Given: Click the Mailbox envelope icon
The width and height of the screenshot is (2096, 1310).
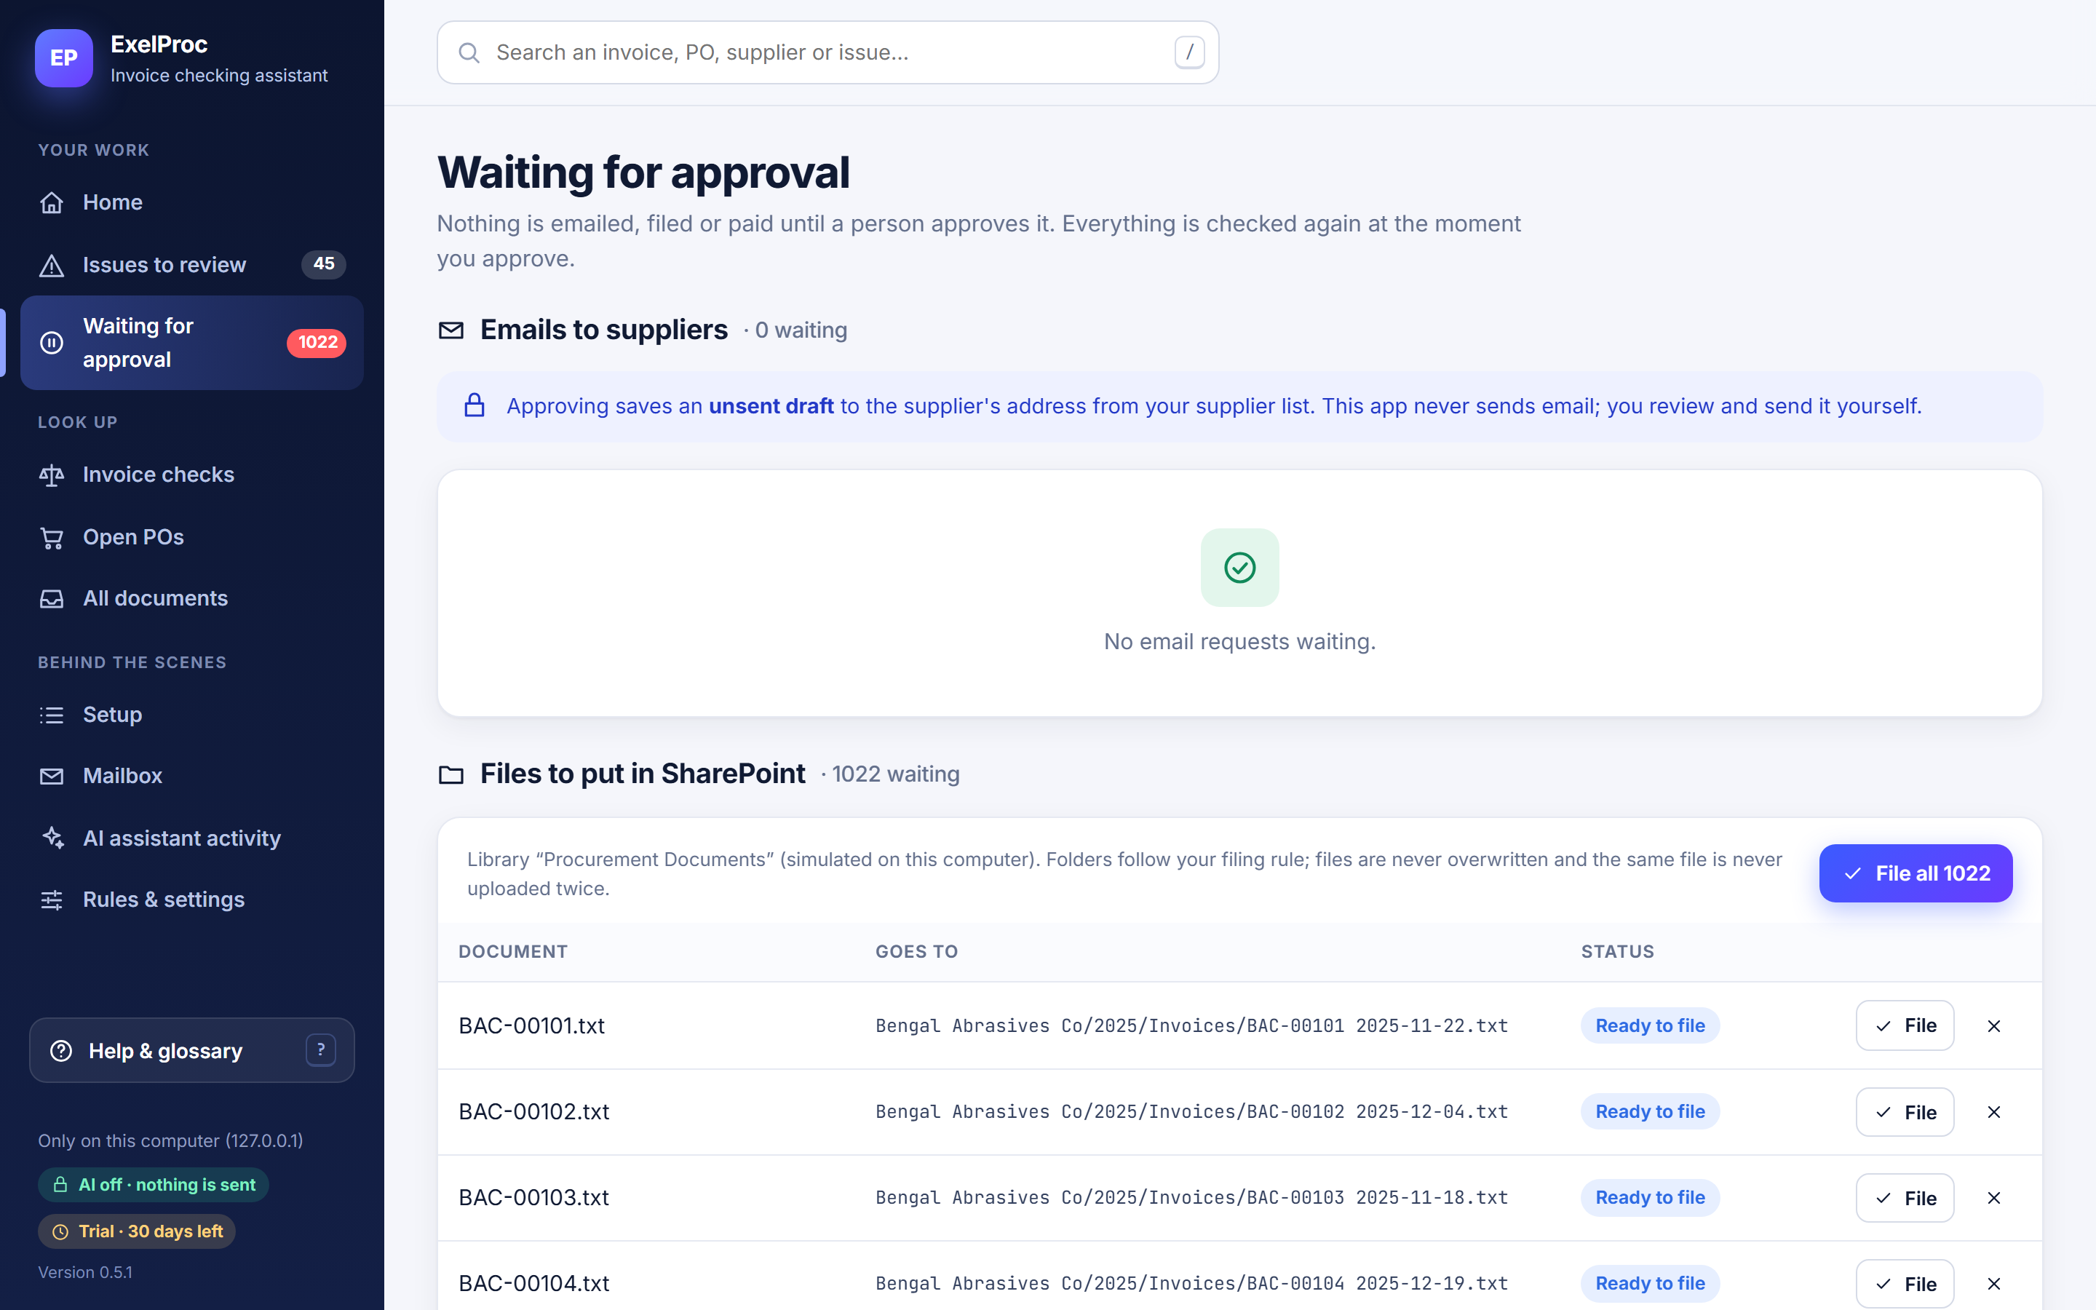Looking at the screenshot, I should [x=52, y=777].
